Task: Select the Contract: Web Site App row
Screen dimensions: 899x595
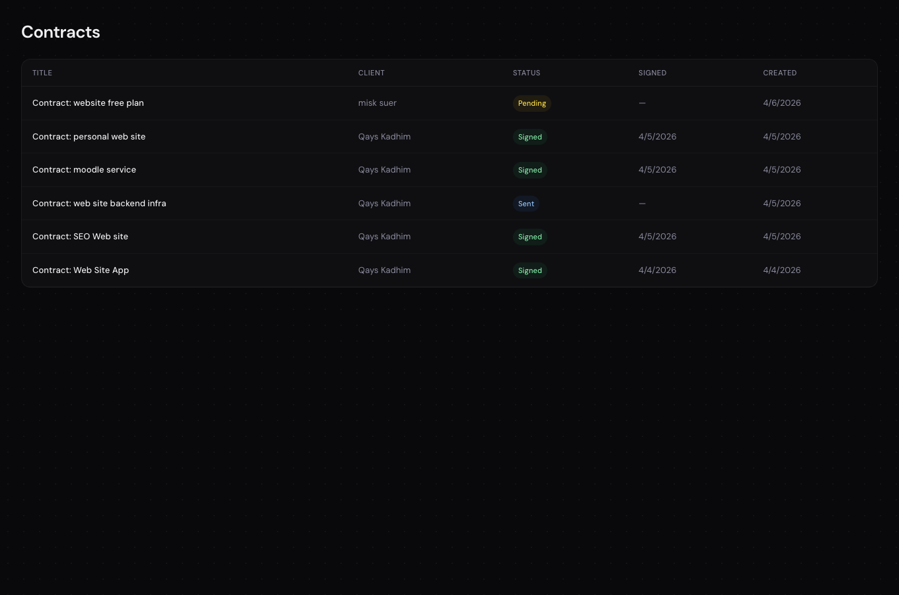Action: click(x=81, y=270)
